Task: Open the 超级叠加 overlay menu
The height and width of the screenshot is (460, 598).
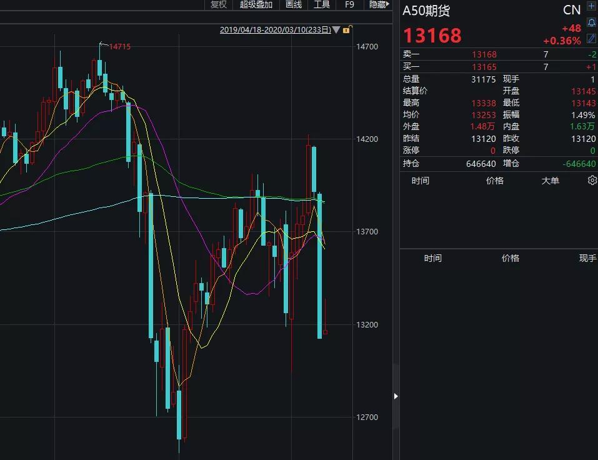Action: pyautogui.click(x=256, y=4)
